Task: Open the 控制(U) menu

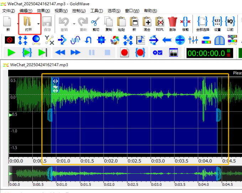Action: click(79, 11)
